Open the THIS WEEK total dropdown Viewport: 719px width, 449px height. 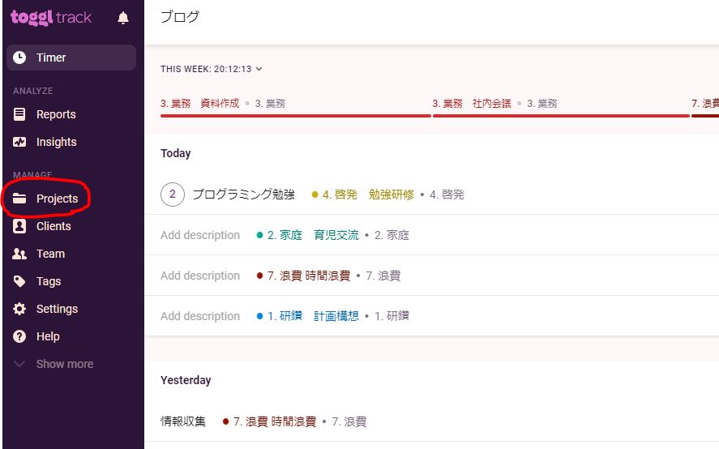(x=212, y=69)
